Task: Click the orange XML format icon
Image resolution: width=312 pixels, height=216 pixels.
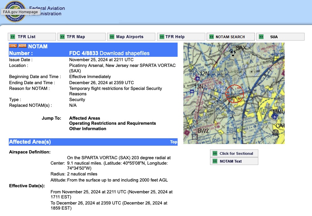Action: click(x=13, y=46)
